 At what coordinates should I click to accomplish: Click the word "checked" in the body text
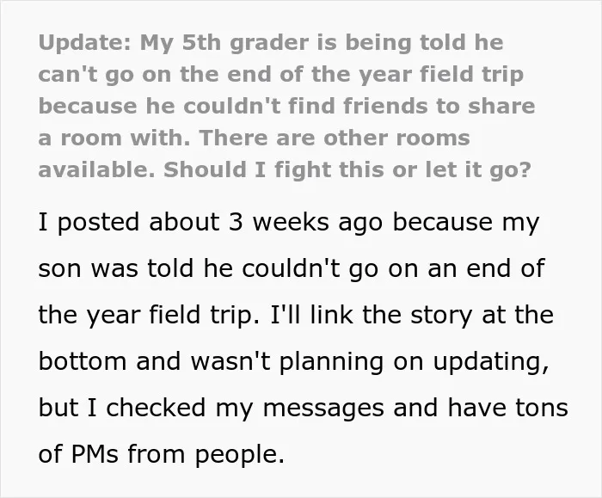[x=156, y=408]
